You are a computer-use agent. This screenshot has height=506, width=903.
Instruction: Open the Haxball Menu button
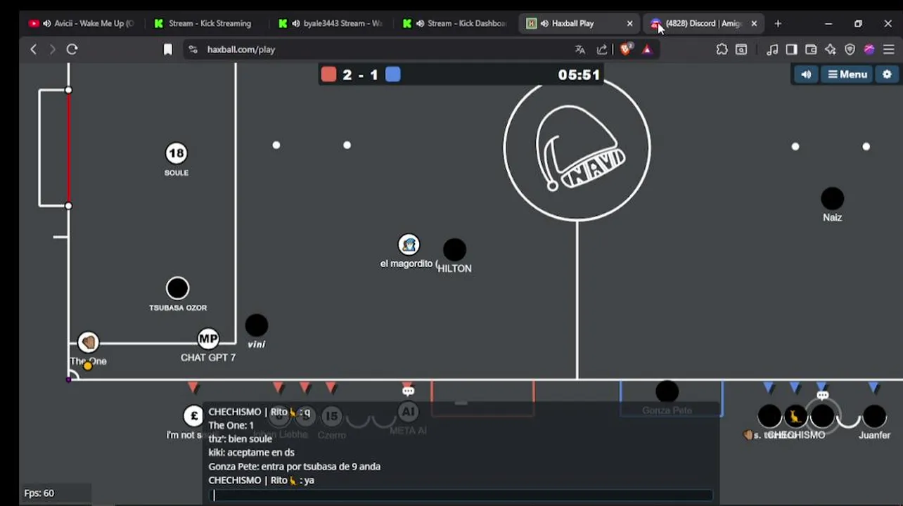pos(847,74)
